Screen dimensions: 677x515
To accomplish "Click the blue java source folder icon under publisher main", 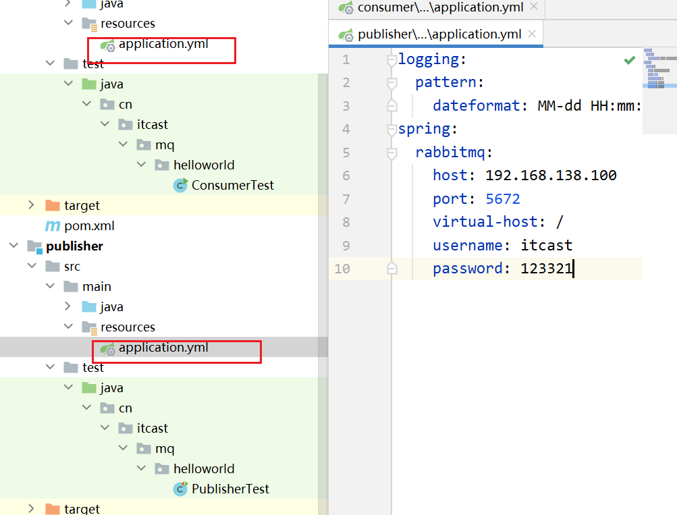I will tap(89, 307).
